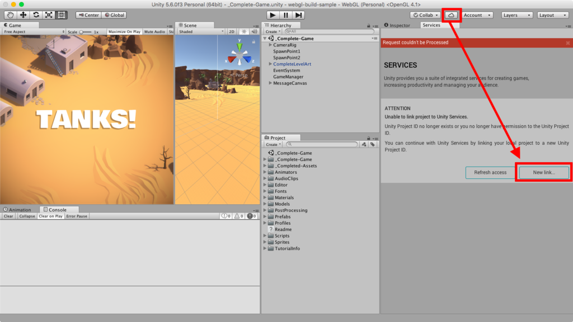Open the Services cloud icon
This screenshot has height=322, width=573.
(x=452, y=15)
